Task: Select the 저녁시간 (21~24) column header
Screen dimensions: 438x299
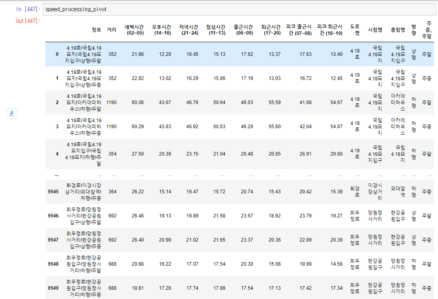Action: pos(188,30)
